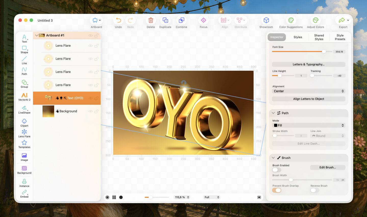
Task: Select the Text tool
Action: coord(24,39)
